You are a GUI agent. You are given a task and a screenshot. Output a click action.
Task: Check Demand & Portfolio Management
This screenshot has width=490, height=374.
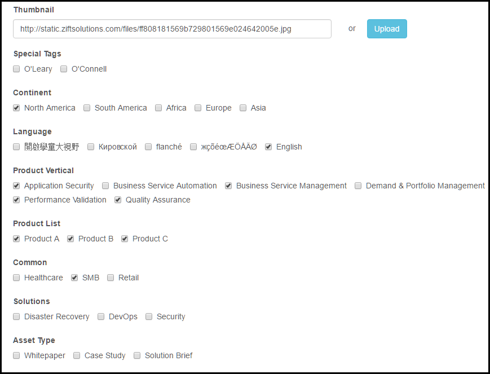tap(358, 186)
